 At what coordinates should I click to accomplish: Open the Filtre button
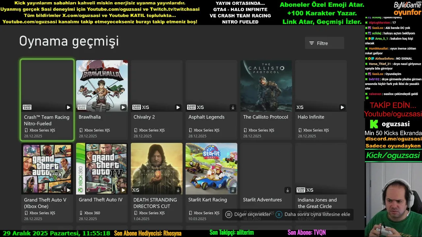tap(324, 43)
